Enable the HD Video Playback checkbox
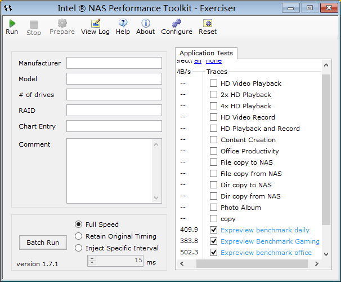This screenshot has width=341, height=282. pos(214,83)
